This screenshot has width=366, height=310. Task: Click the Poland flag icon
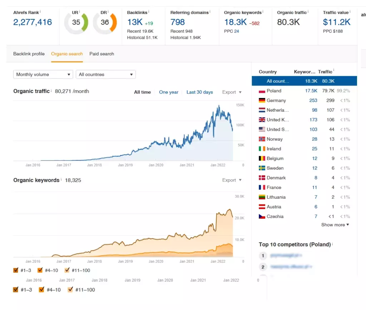coord(262,91)
